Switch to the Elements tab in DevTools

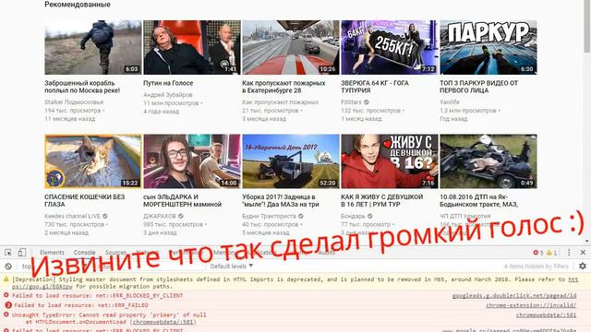click(52, 252)
